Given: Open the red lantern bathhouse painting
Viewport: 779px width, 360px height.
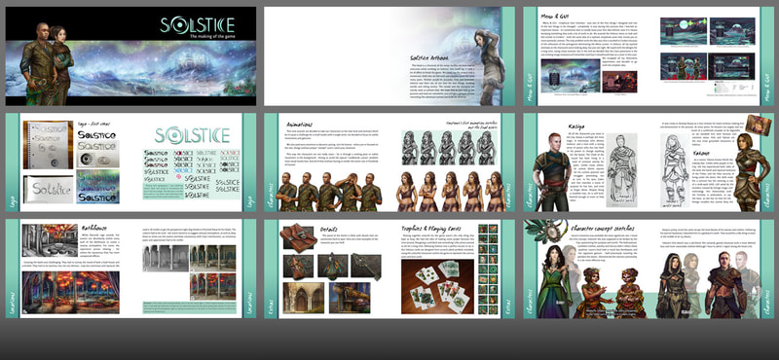Looking at the screenshot, I should (69, 293).
